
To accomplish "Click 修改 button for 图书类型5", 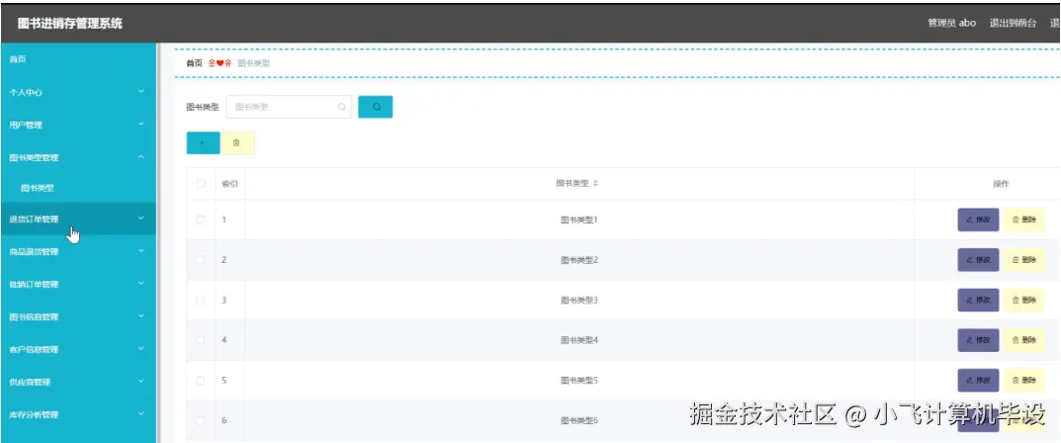I will point(978,380).
